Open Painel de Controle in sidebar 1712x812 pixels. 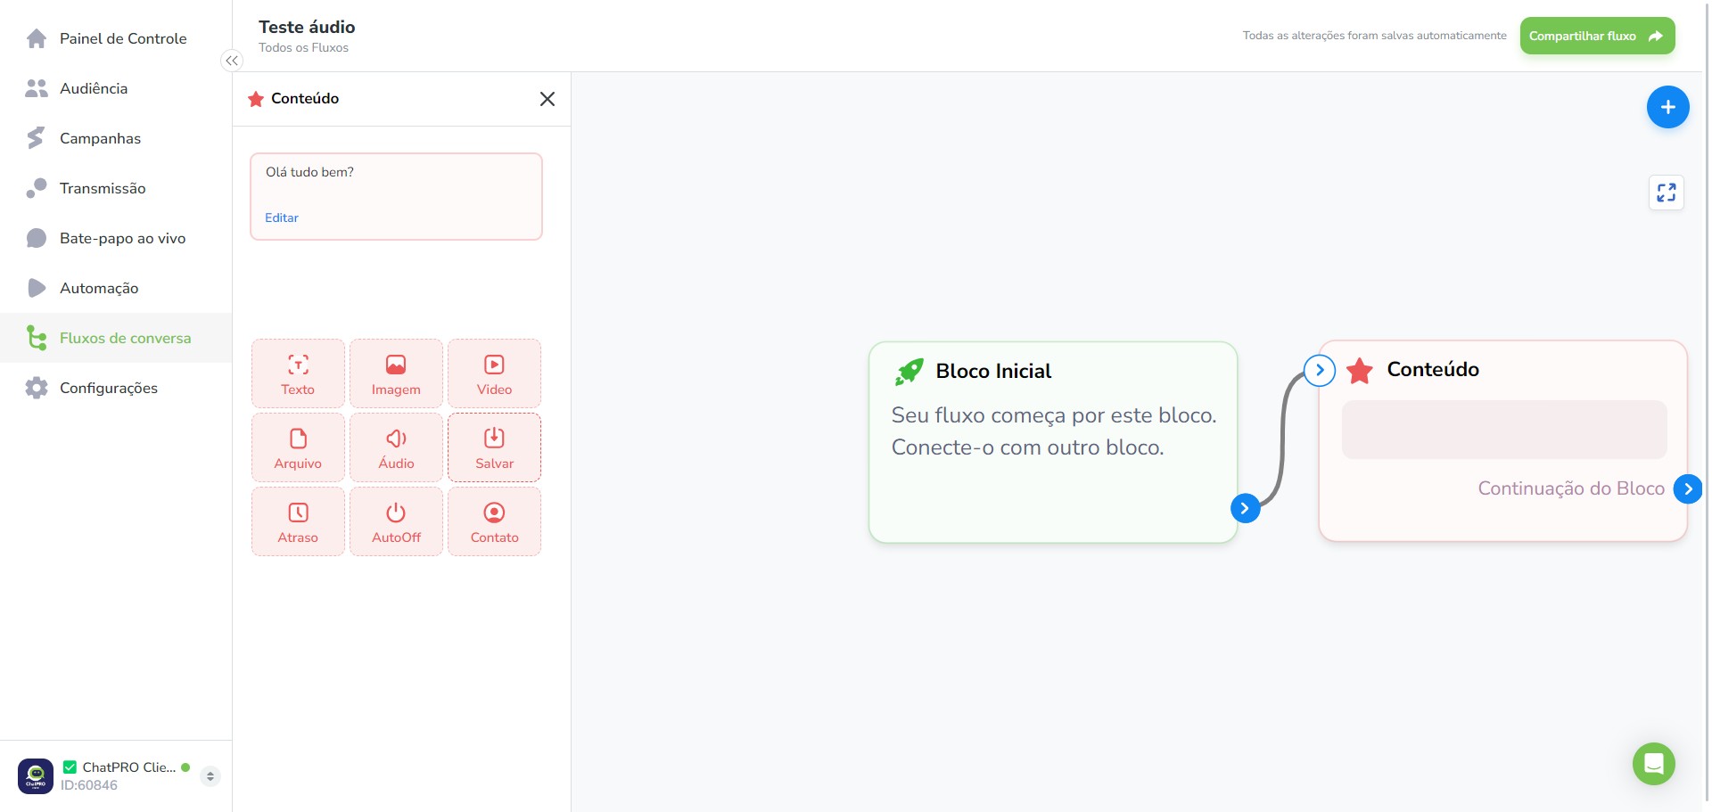[x=116, y=38]
